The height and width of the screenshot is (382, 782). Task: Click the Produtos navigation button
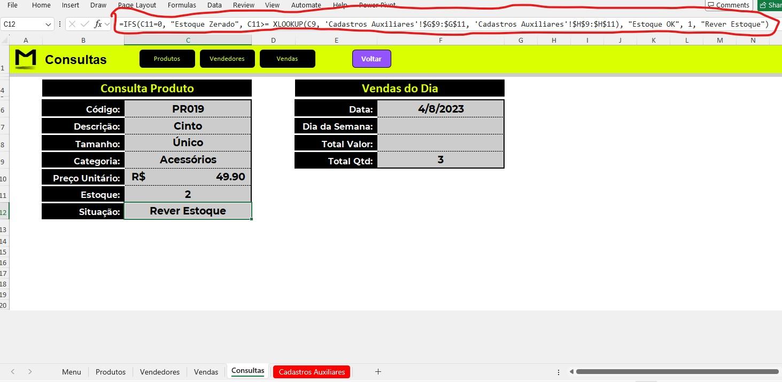167,59
